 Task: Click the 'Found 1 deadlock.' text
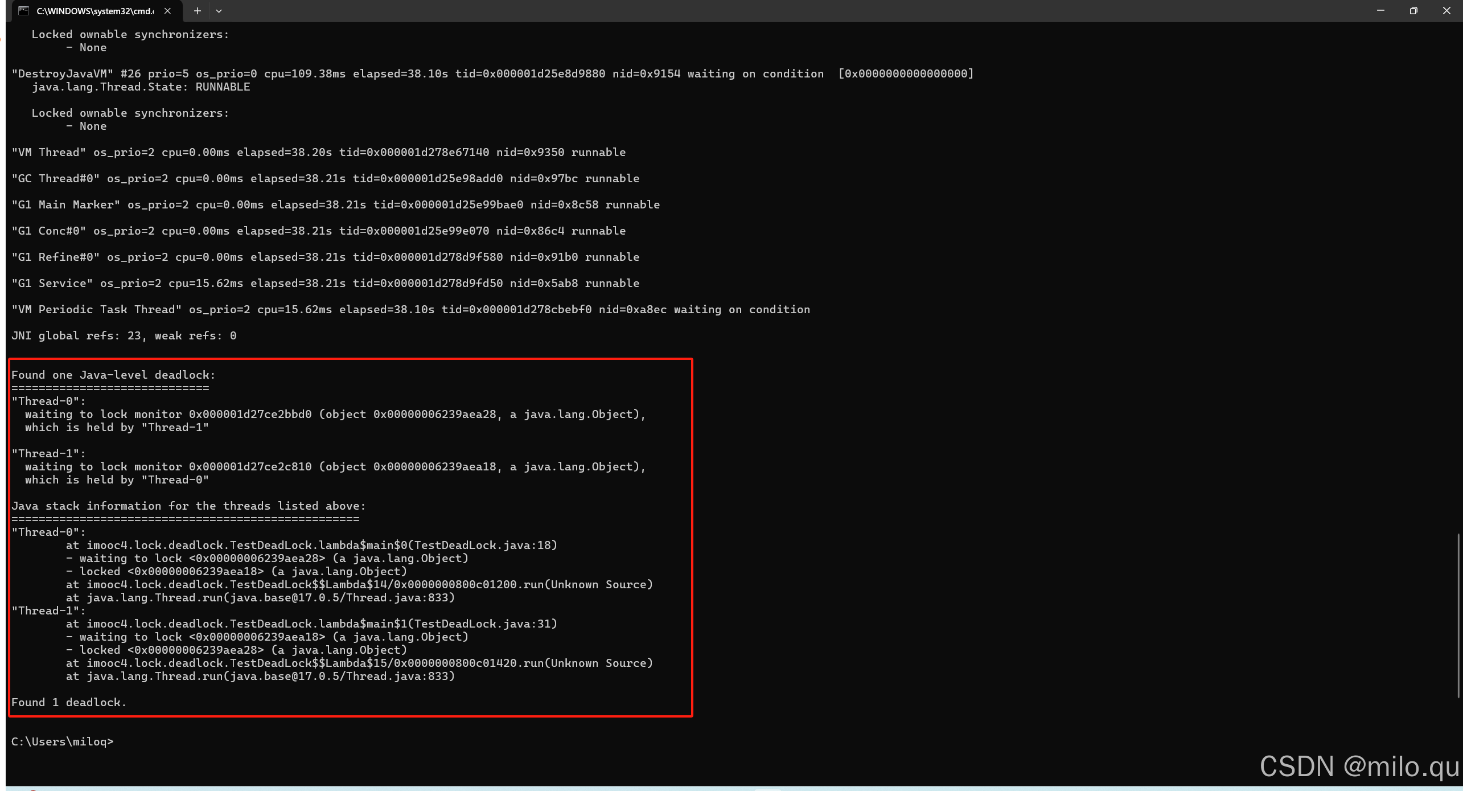[68, 702]
